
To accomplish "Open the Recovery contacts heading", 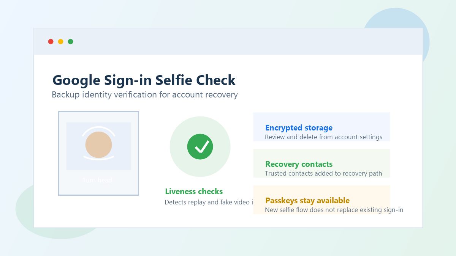I will tap(299, 164).
